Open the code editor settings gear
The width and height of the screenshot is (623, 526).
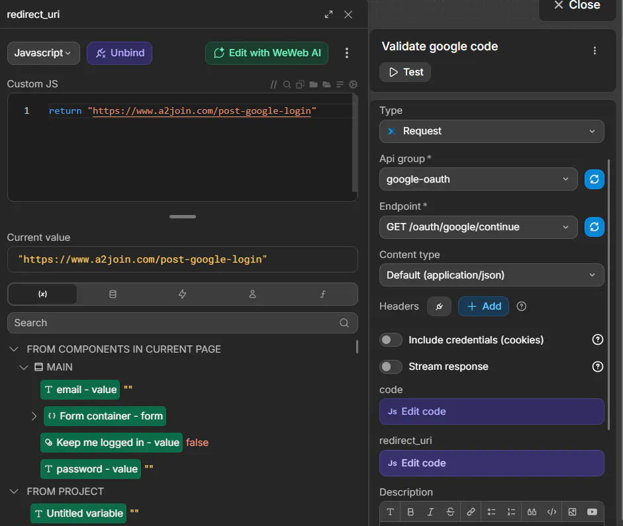(x=353, y=84)
